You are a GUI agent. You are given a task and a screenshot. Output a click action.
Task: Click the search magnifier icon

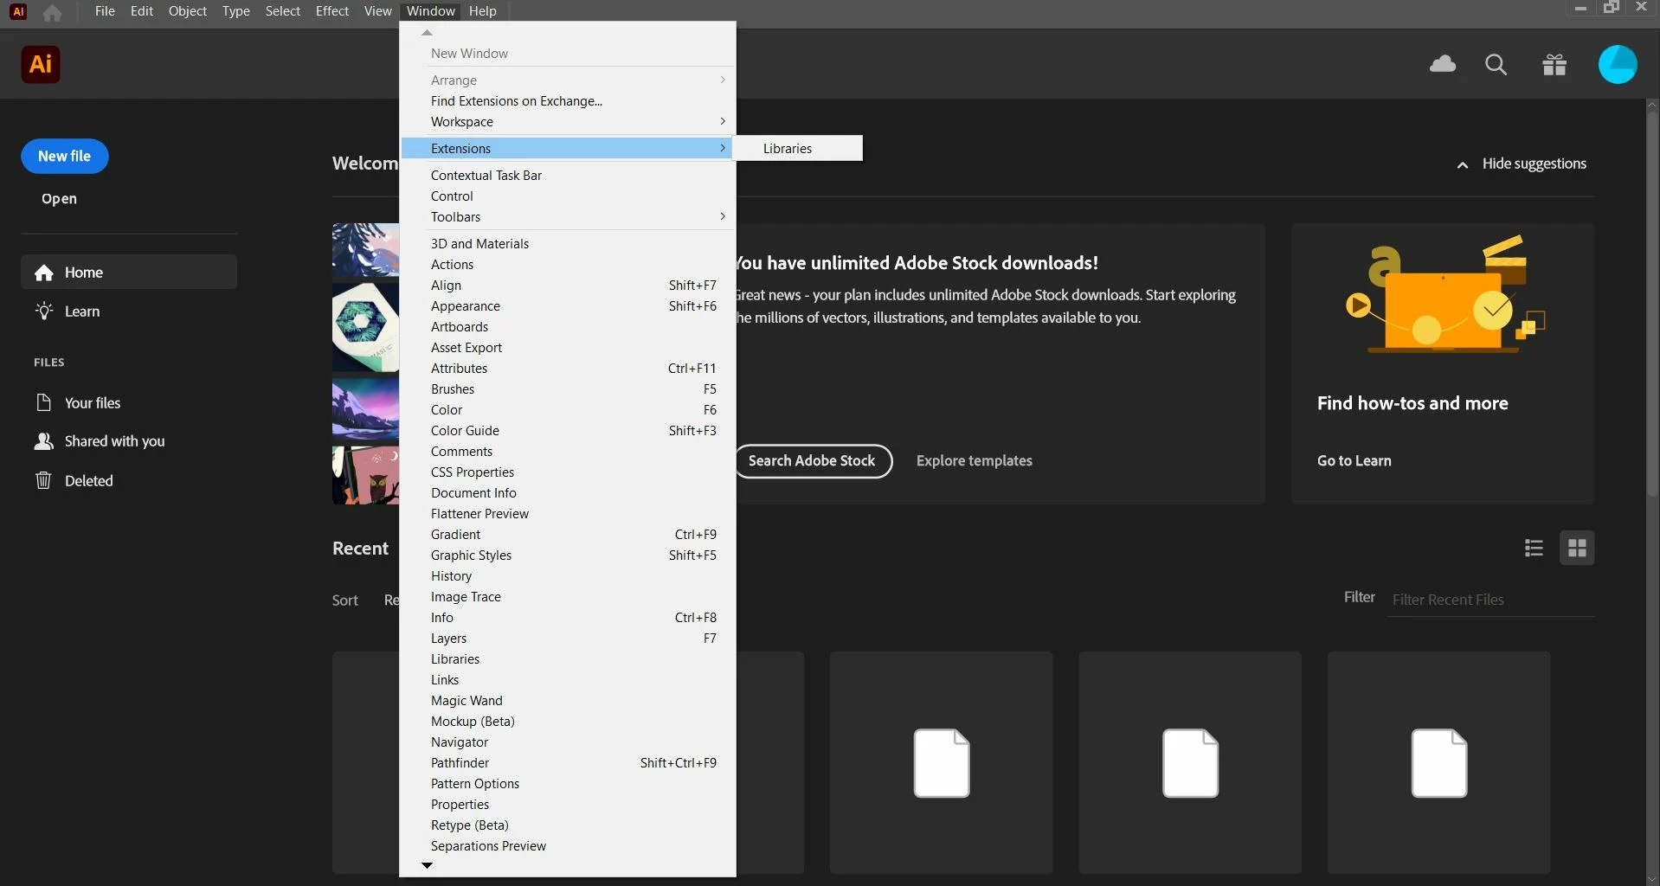pyautogui.click(x=1496, y=64)
